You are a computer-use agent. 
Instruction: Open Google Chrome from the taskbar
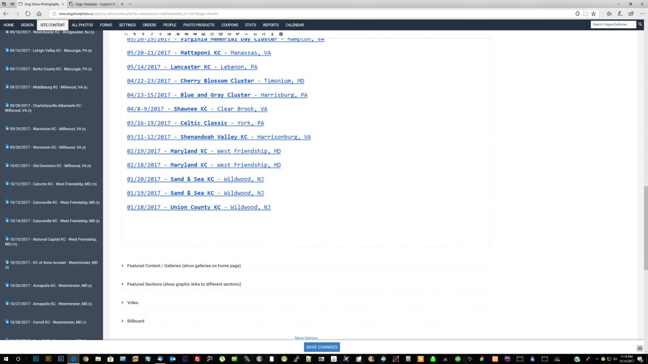pos(86,359)
